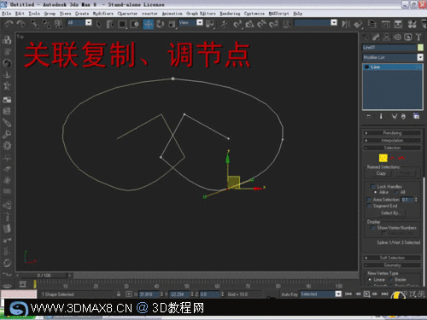Click the Undo arrow icon
The width and height of the screenshot is (427, 320).
tap(9, 24)
